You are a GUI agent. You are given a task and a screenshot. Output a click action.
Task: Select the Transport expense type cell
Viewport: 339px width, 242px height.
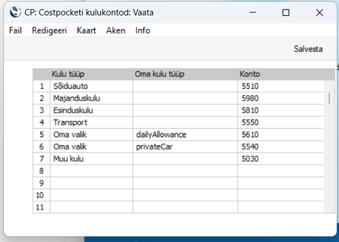pyautogui.click(x=91, y=122)
